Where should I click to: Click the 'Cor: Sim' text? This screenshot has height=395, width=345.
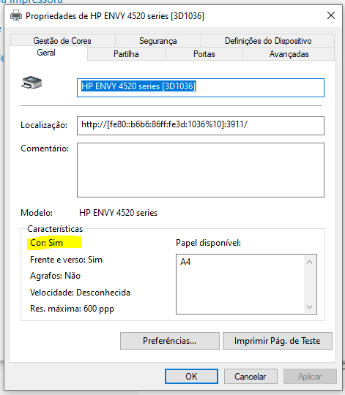point(46,243)
